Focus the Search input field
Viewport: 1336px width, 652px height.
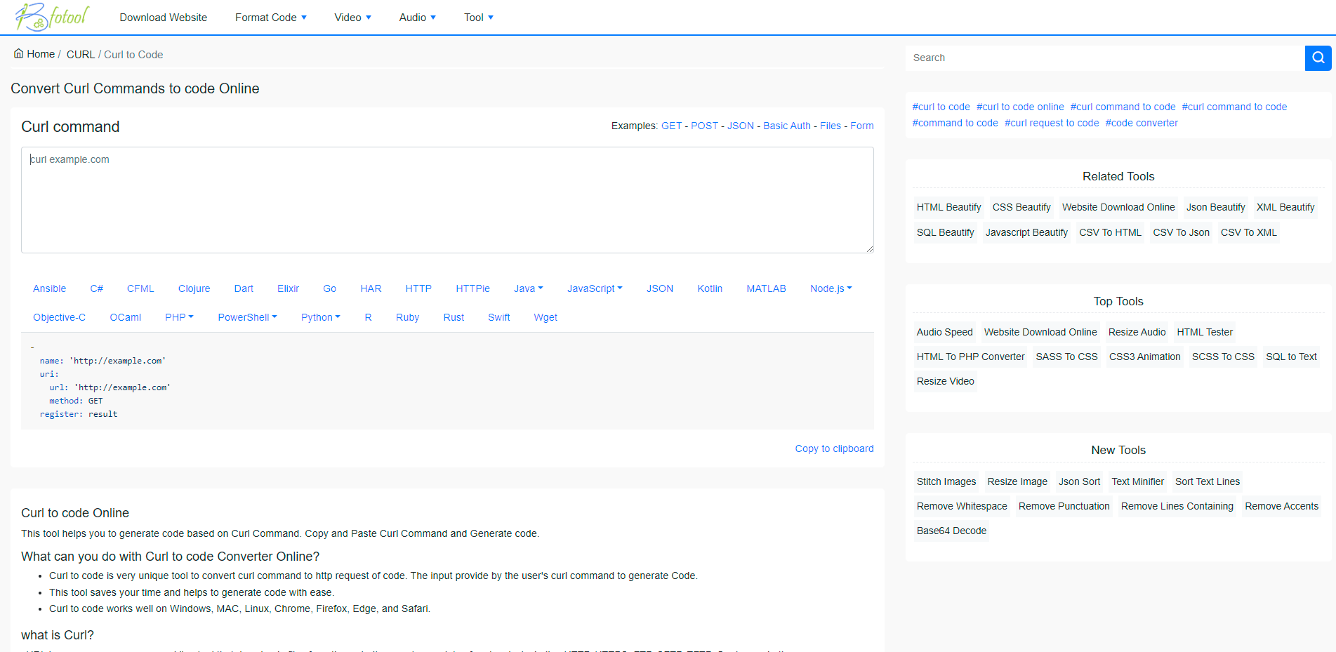1104,58
